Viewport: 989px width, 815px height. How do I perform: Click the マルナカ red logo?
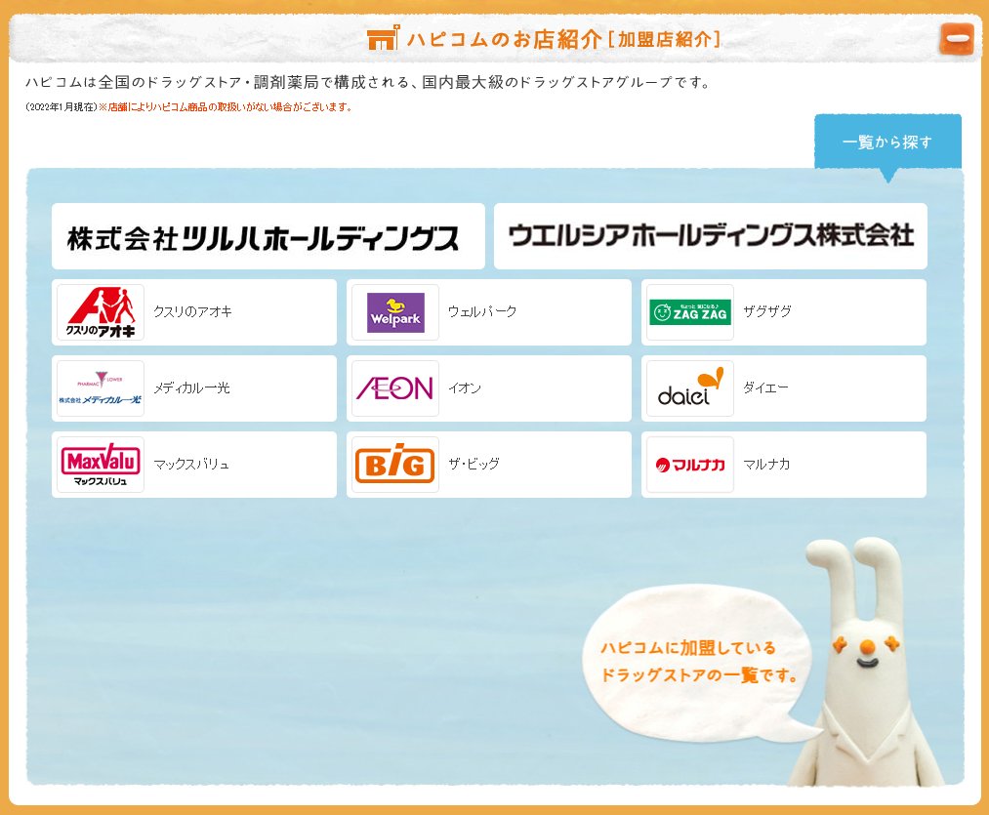tap(690, 465)
